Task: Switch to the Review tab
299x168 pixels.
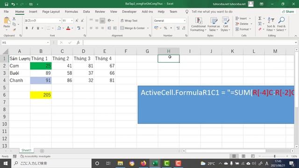Action: tap(100, 12)
